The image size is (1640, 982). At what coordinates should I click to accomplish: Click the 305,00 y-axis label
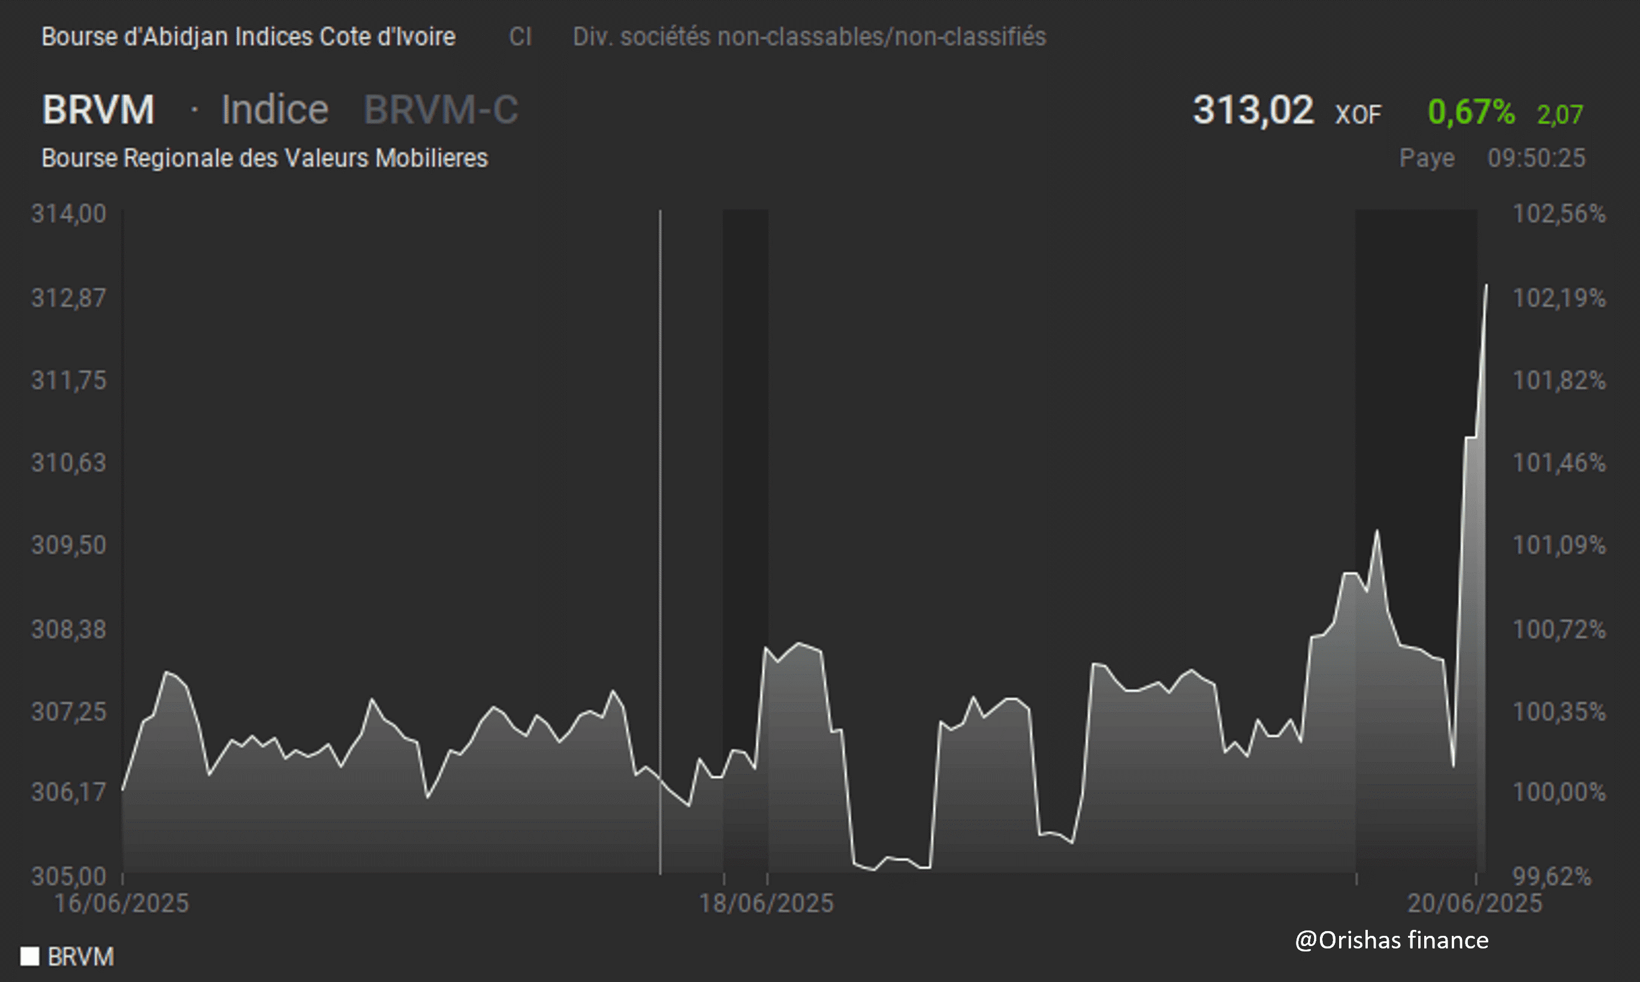tap(69, 876)
